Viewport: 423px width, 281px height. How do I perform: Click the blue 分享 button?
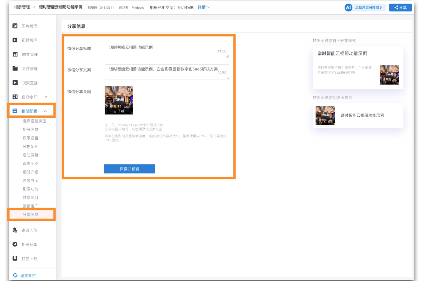point(400,8)
